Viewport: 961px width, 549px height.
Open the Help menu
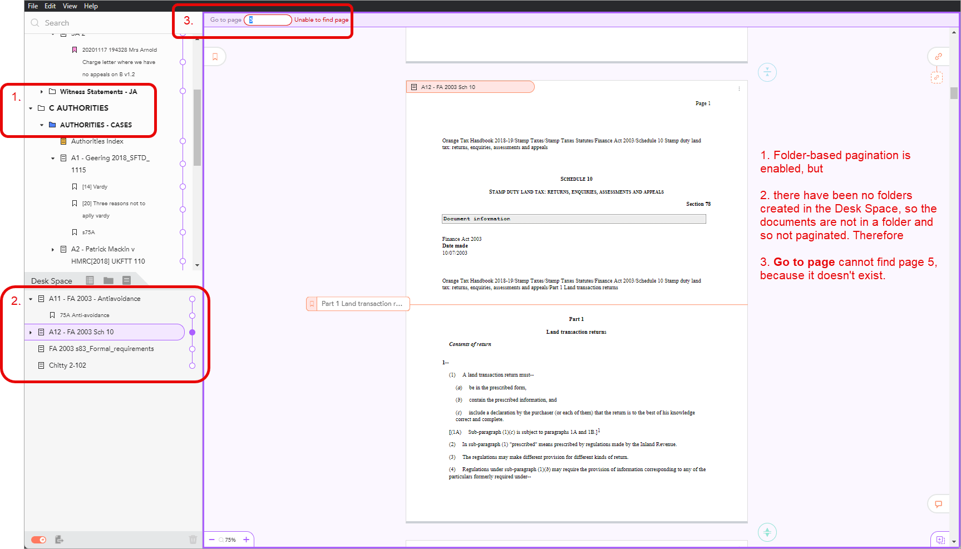[91, 6]
